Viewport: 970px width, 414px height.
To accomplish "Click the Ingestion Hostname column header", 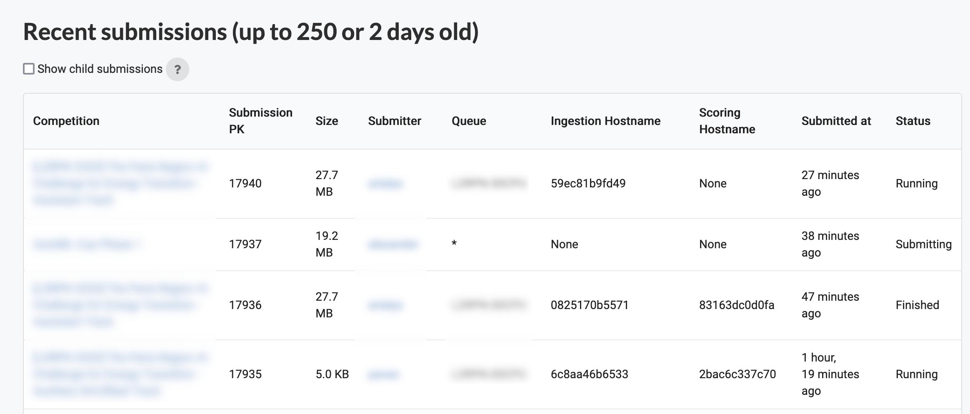I will 605,121.
